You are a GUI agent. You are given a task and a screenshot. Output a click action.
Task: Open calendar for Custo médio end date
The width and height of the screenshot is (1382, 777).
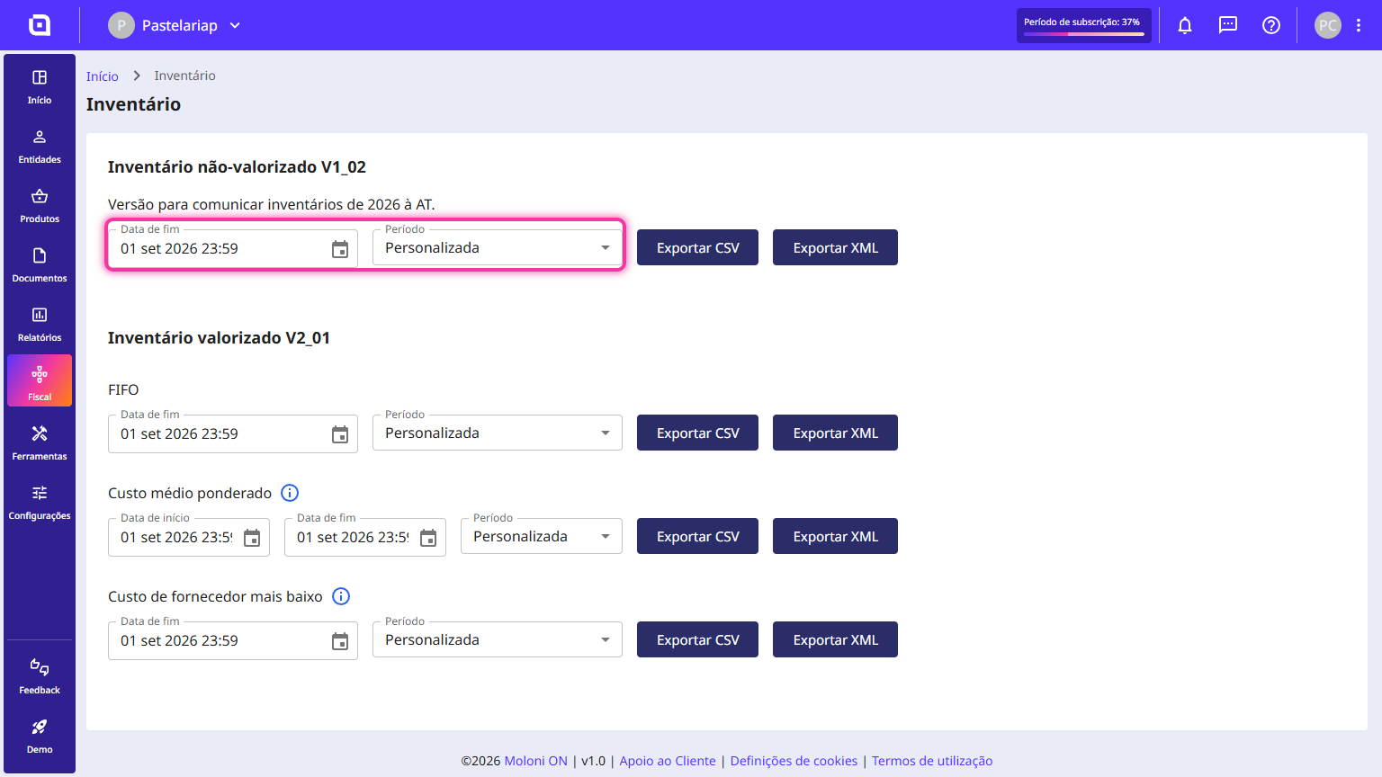(x=428, y=538)
